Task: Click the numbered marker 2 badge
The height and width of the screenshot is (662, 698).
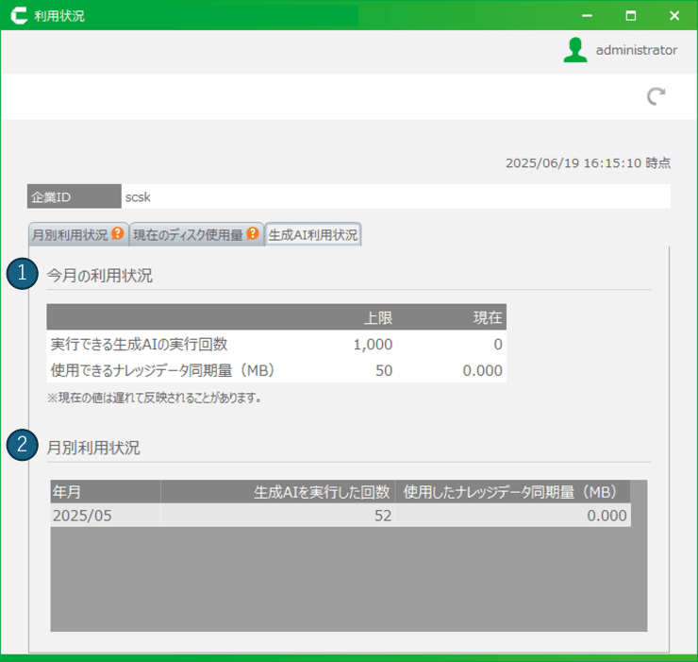Action: (22, 447)
